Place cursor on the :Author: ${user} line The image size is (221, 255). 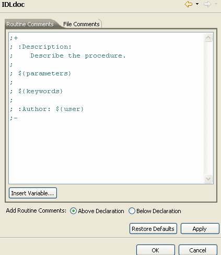pyautogui.click(x=47, y=109)
